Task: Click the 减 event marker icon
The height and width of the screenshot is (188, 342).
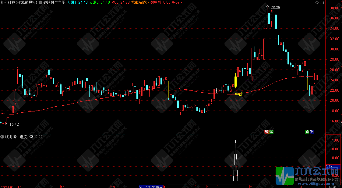Action: (x=271, y=132)
